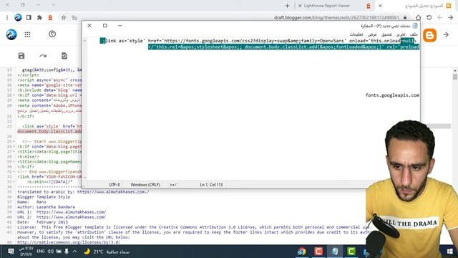Image resolution: width=458 pixels, height=258 pixels.
Task: Collapse code fold arrow at line 26
Action: point(14,146)
